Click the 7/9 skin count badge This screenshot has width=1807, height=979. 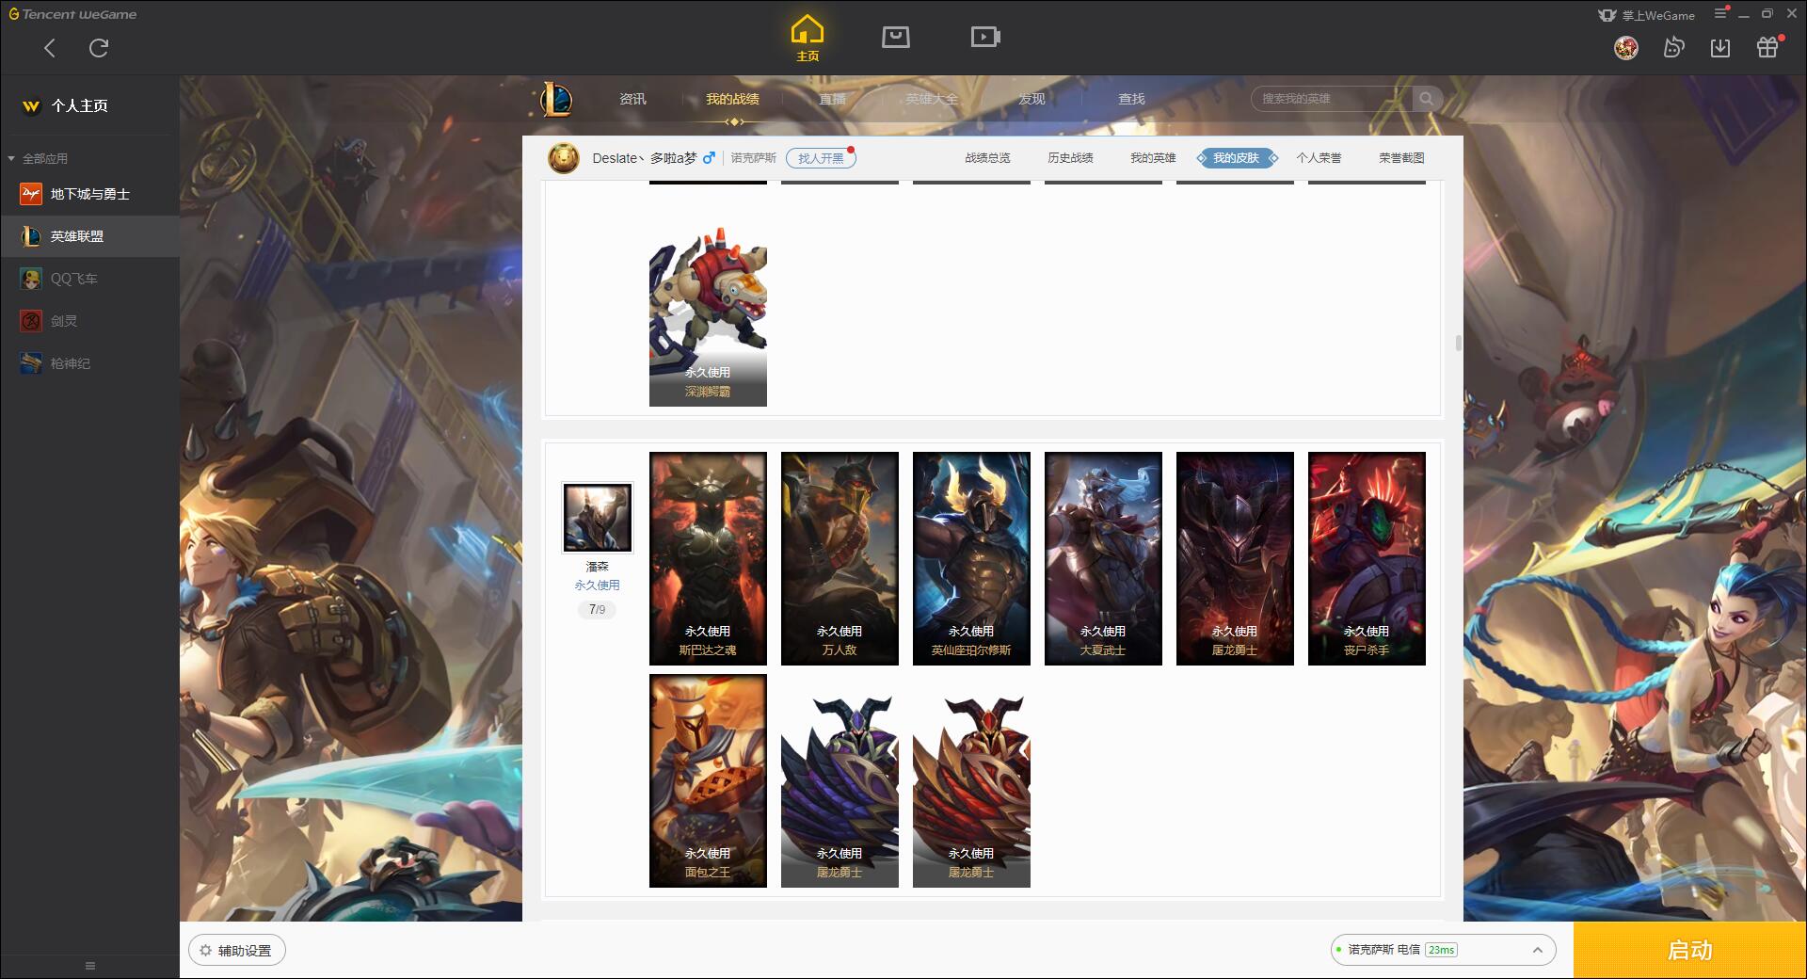click(x=597, y=610)
